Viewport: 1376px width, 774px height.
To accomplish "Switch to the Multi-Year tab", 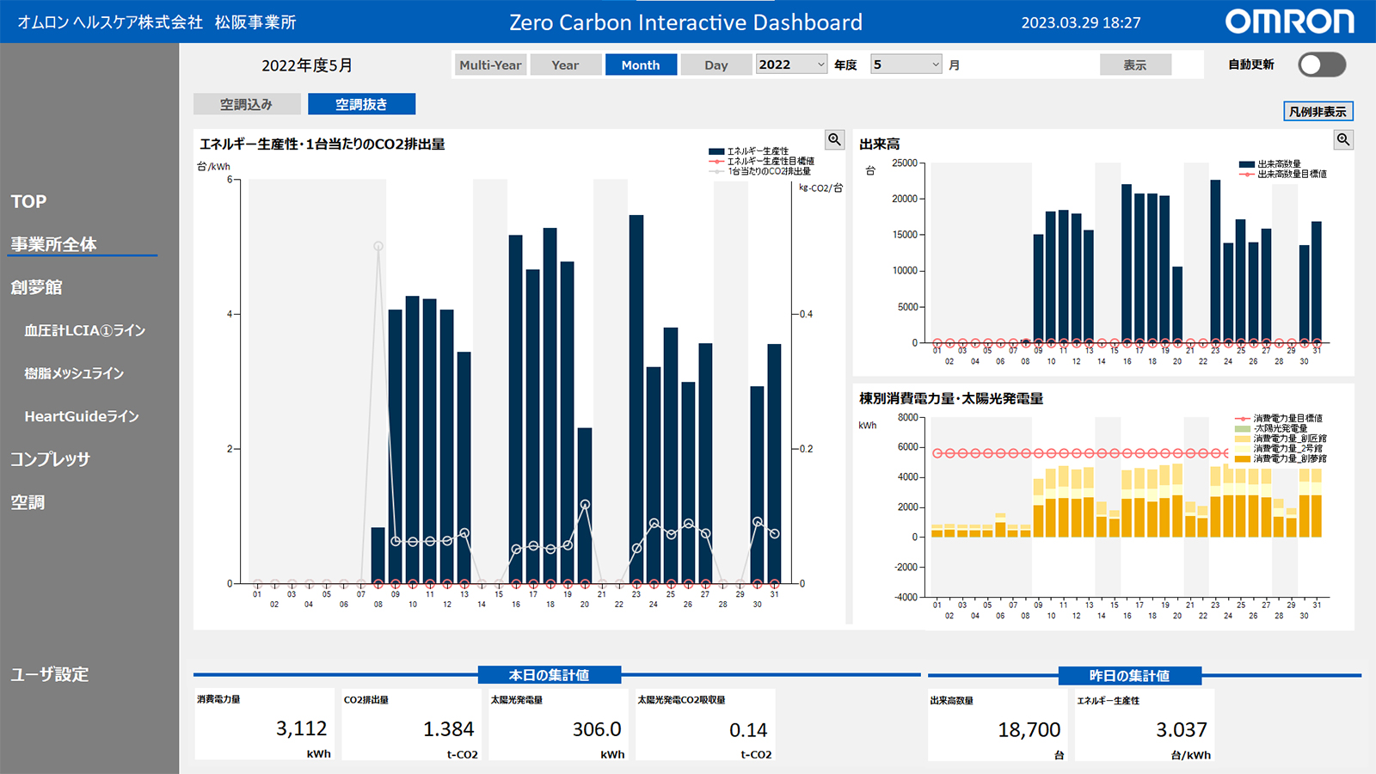I will tap(490, 65).
